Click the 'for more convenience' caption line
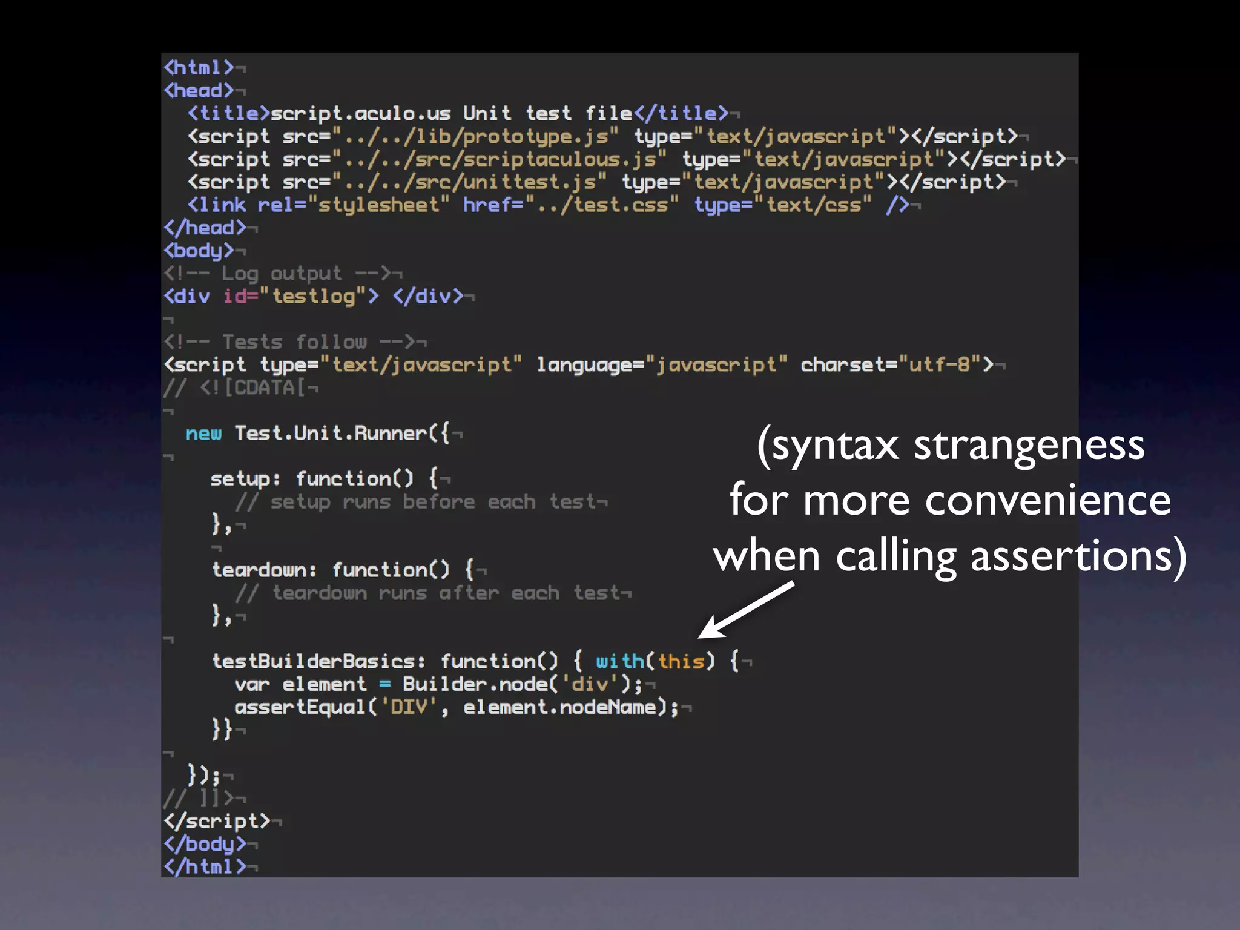Viewport: 1240px width, 930px height. 950,500
